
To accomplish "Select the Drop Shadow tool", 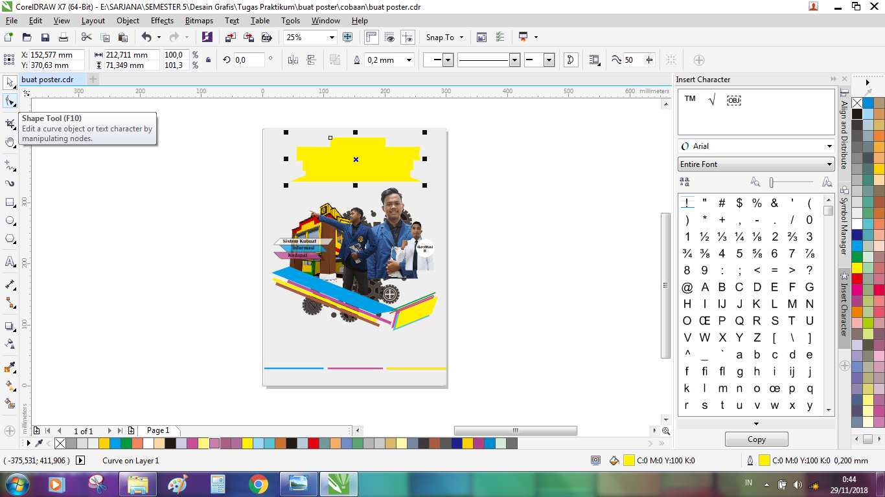I will 10,326.
